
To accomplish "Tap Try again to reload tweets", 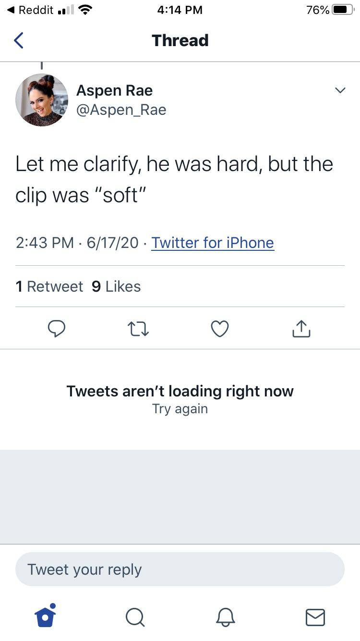I will [180, 409].
